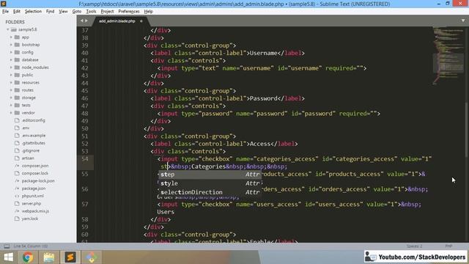Screen dimensions: 469x264
Task: Switch to add_admin.blade.php tab
Action: coord(117,21)
